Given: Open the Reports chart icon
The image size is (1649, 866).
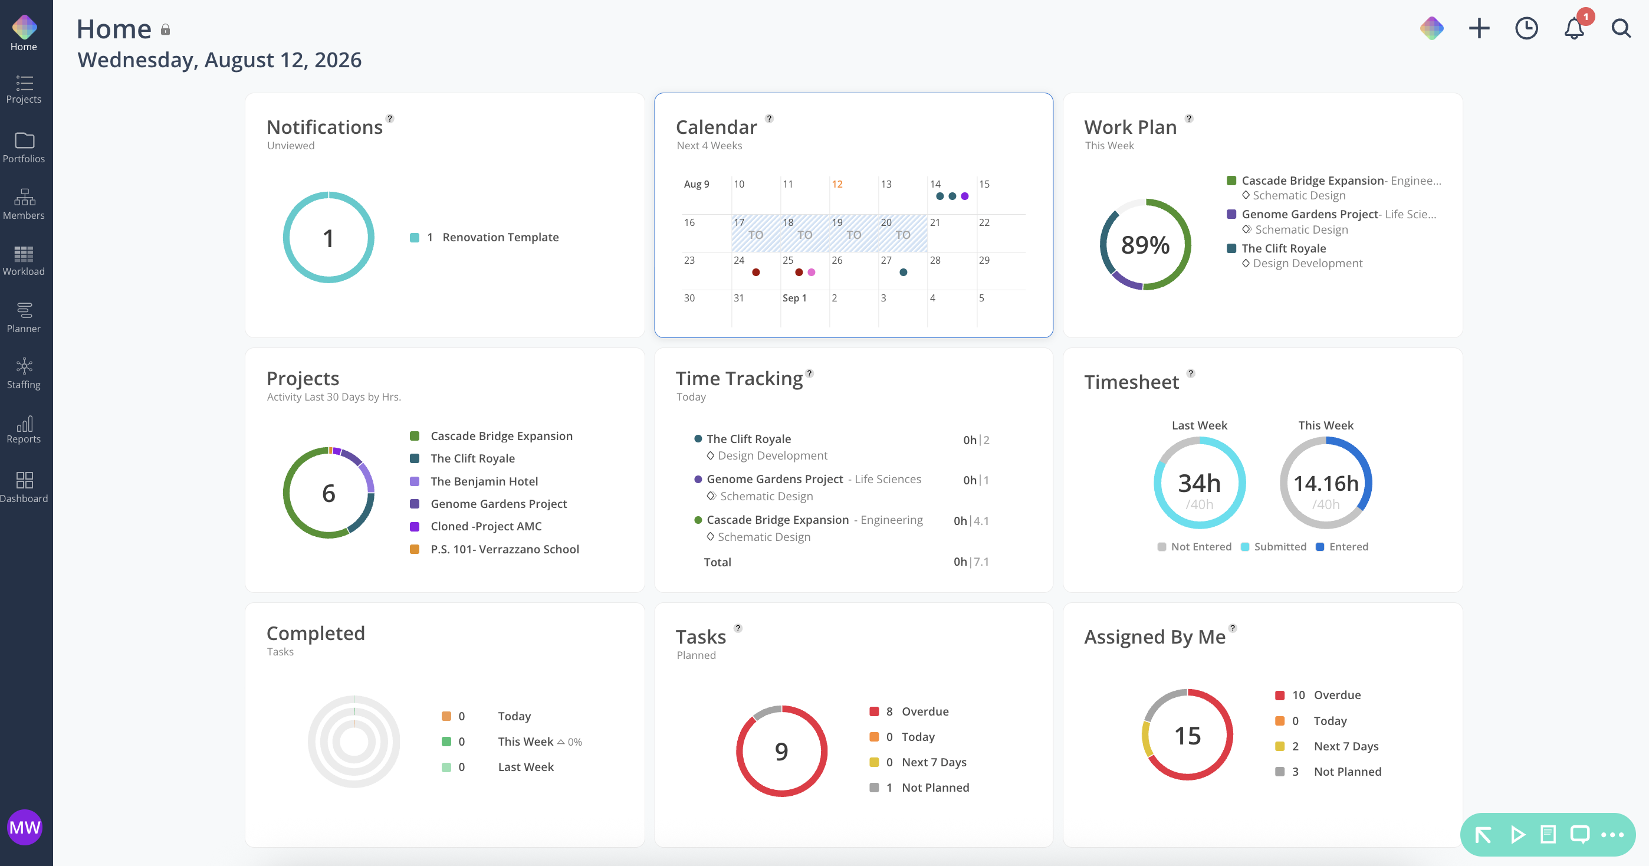Looking at the screenshot, I should [x=24, y=430].
